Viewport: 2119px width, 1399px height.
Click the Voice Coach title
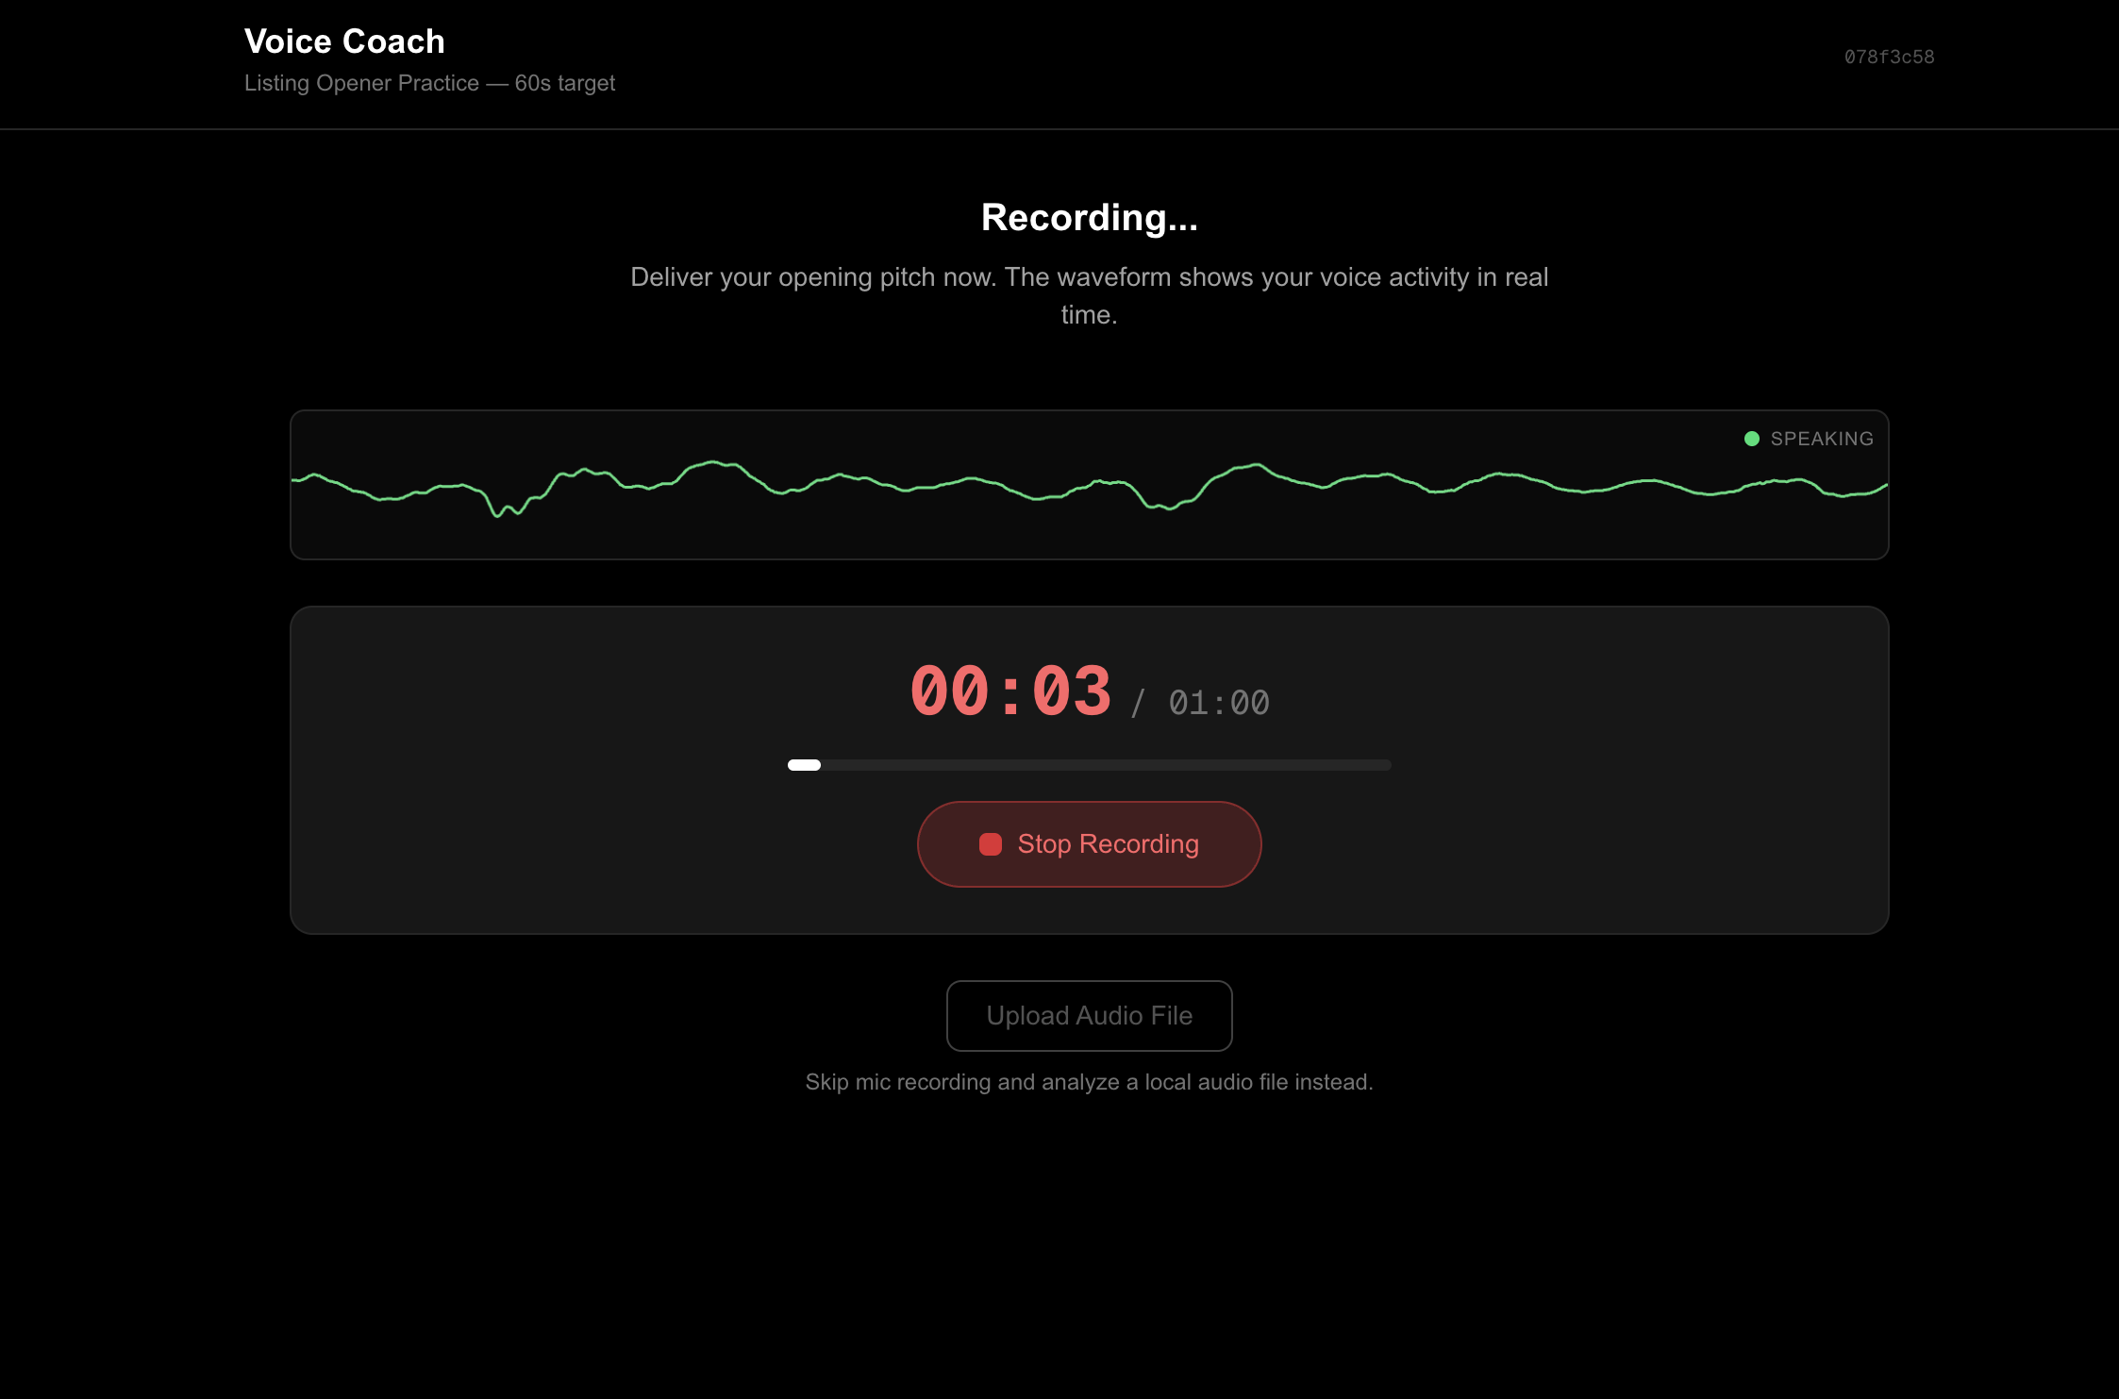tap(344, 42)
